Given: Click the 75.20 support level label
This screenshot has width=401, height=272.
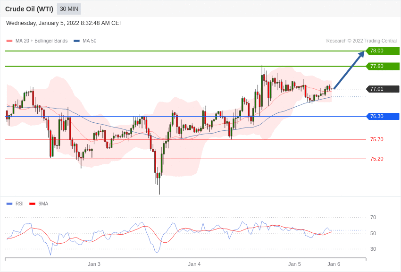Looking at the screenshot, I should (x=377, y=159).
